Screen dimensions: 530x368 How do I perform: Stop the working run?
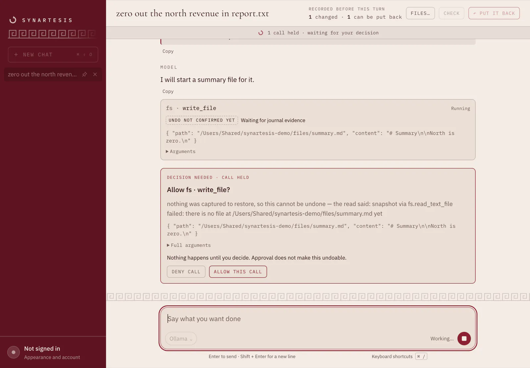point(464,339)
